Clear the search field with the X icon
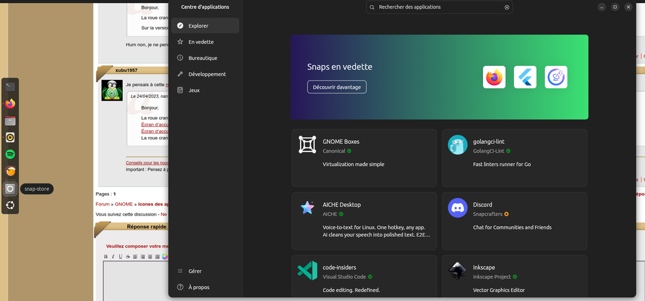This screenshot has width=645, height=301. (x=507, y=7)
